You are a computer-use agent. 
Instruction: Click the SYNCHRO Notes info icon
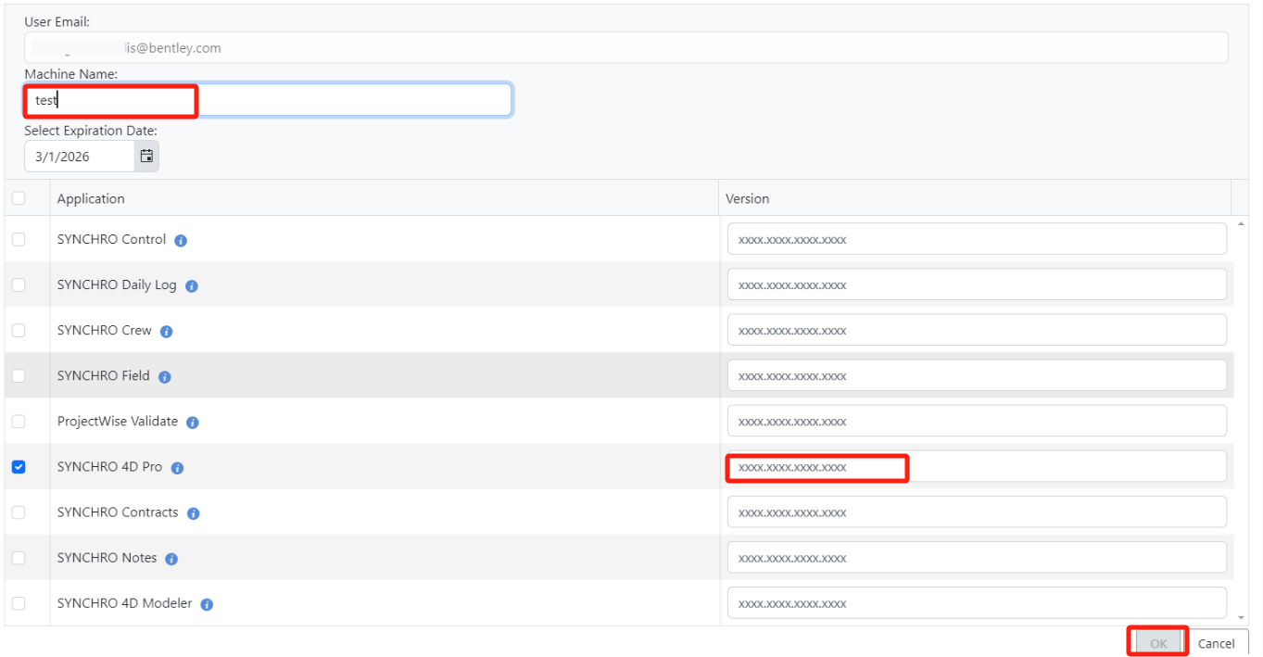coord(170,558)
